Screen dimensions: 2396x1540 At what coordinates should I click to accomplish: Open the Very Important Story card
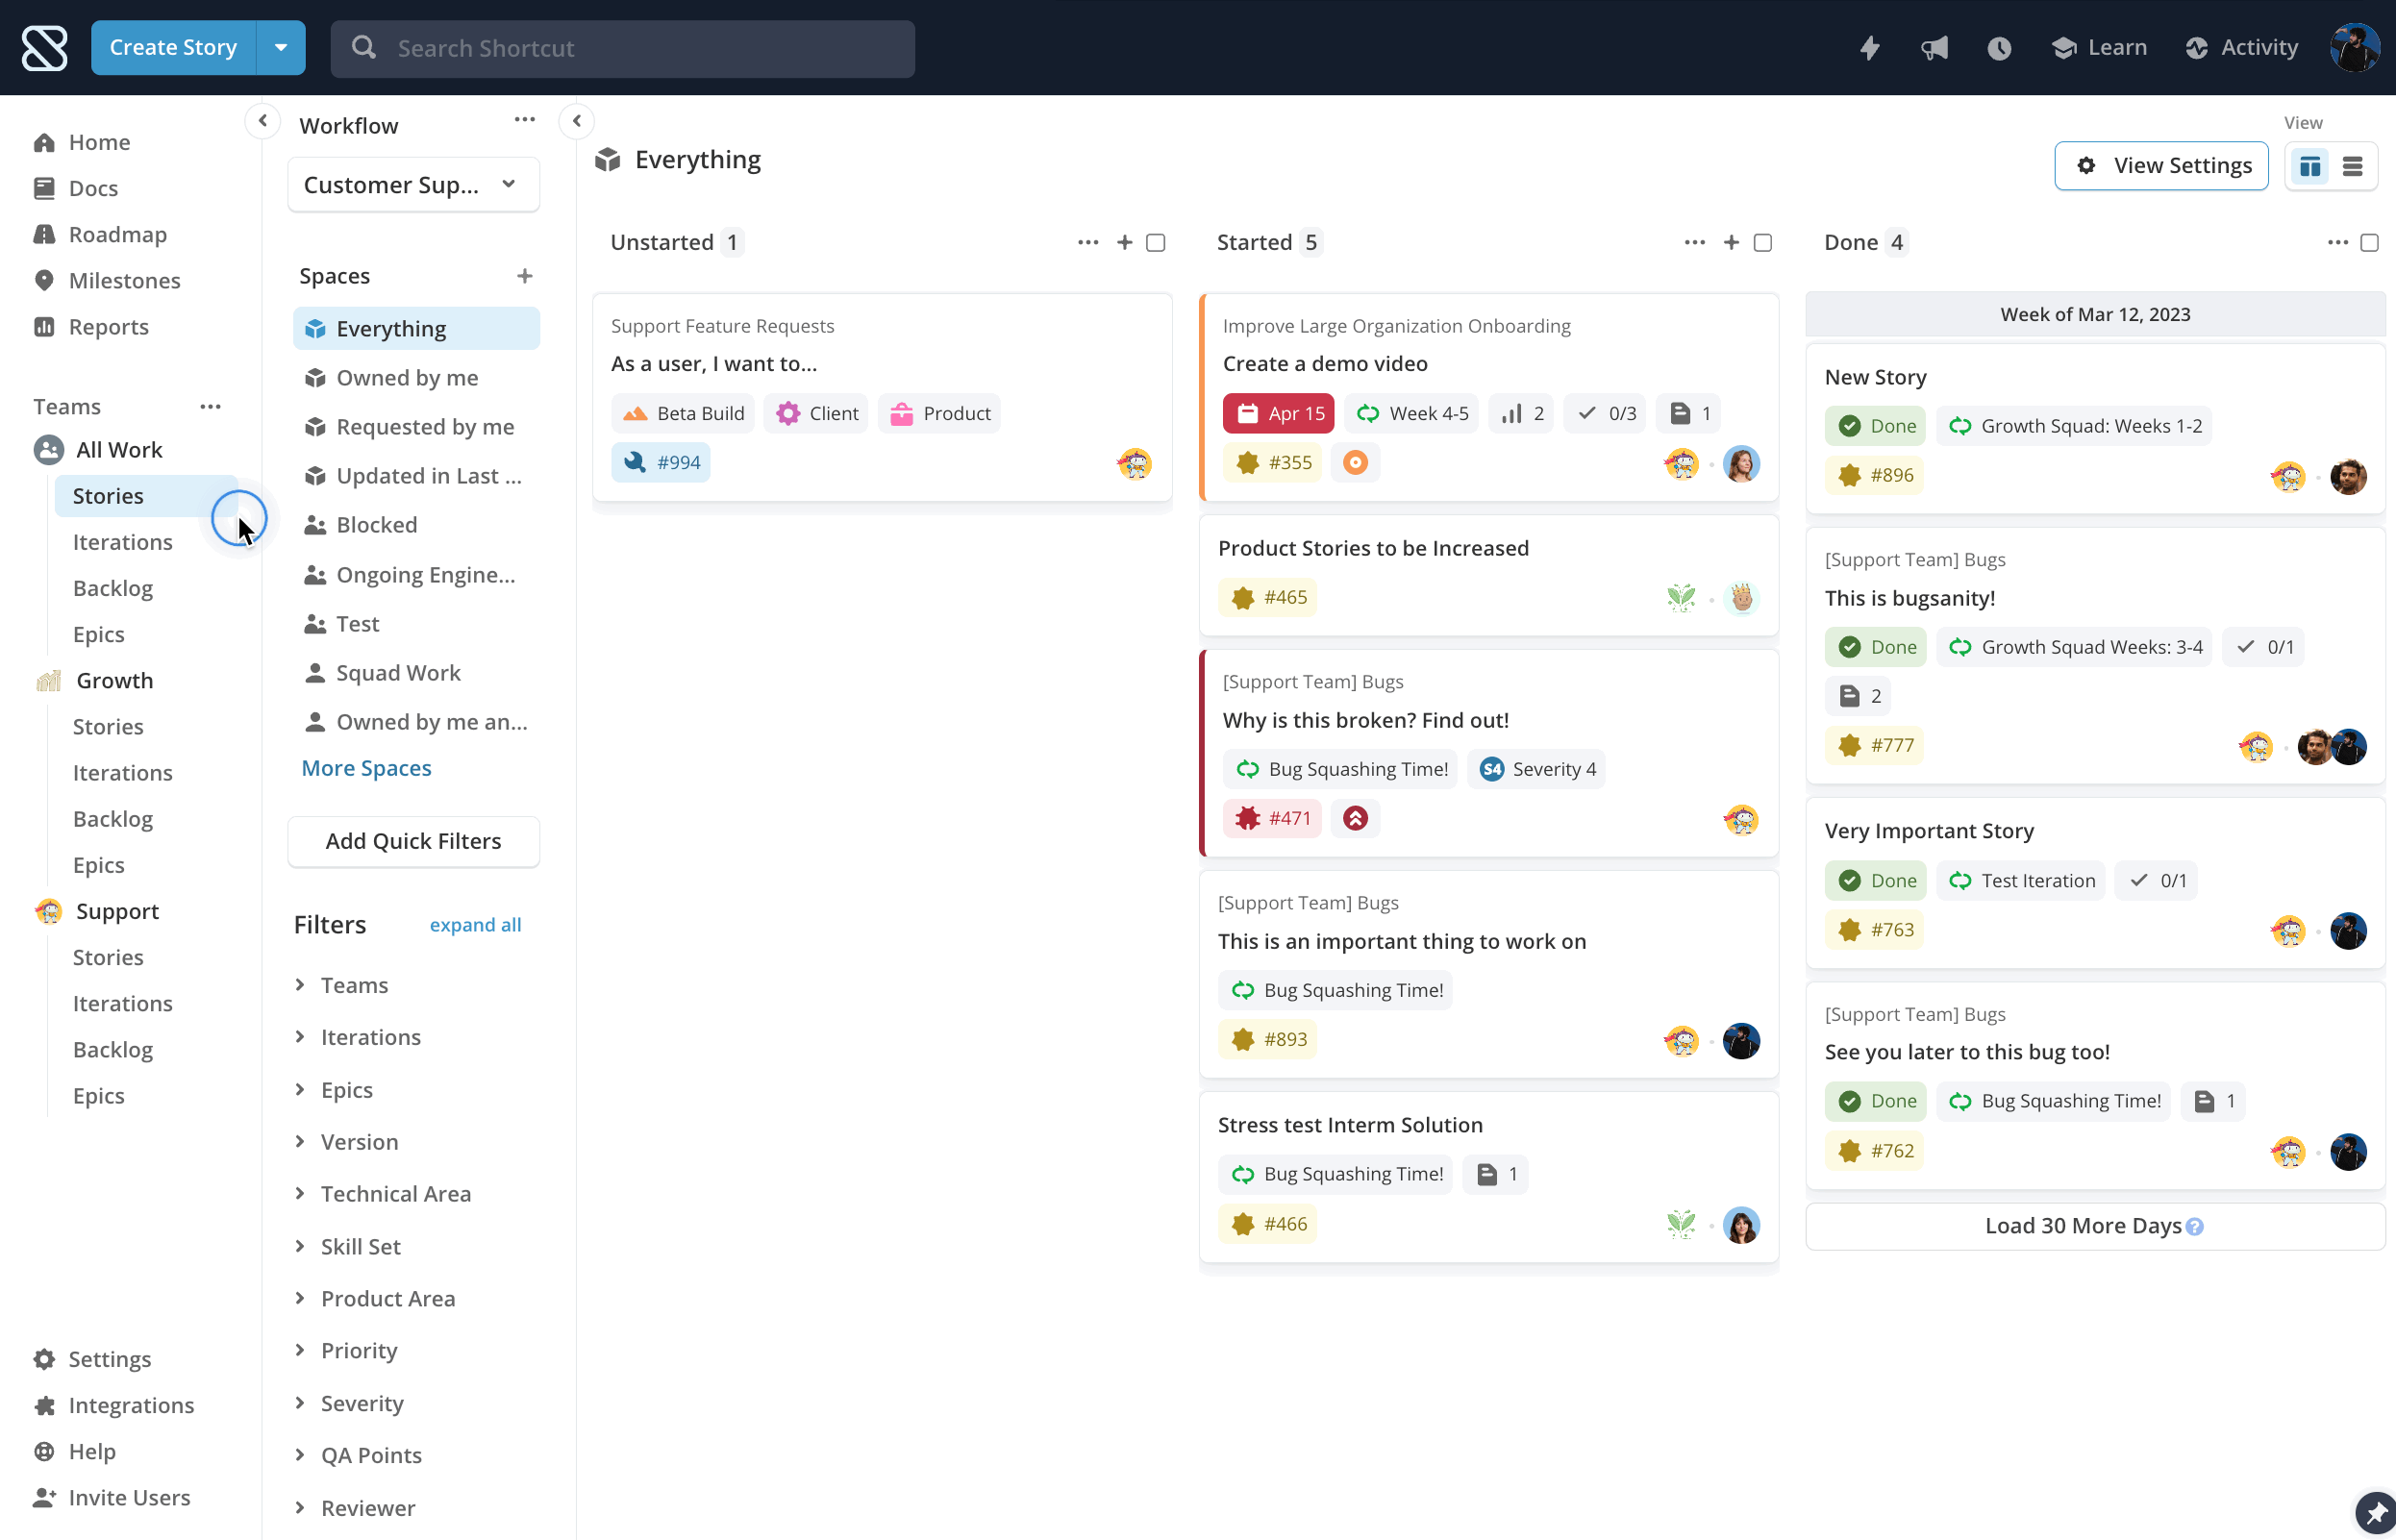pos(2096,883)
